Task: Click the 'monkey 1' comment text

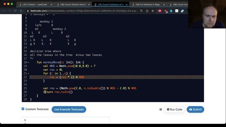Action: [x=46, y=22]
